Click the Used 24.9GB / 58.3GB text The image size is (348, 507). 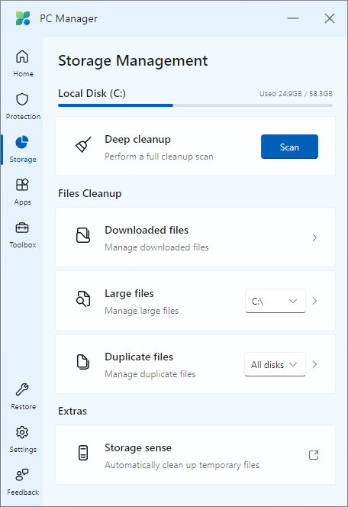296,94
